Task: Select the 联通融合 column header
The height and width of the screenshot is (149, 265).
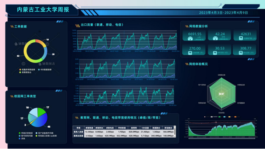Action: tap(156, 128)
